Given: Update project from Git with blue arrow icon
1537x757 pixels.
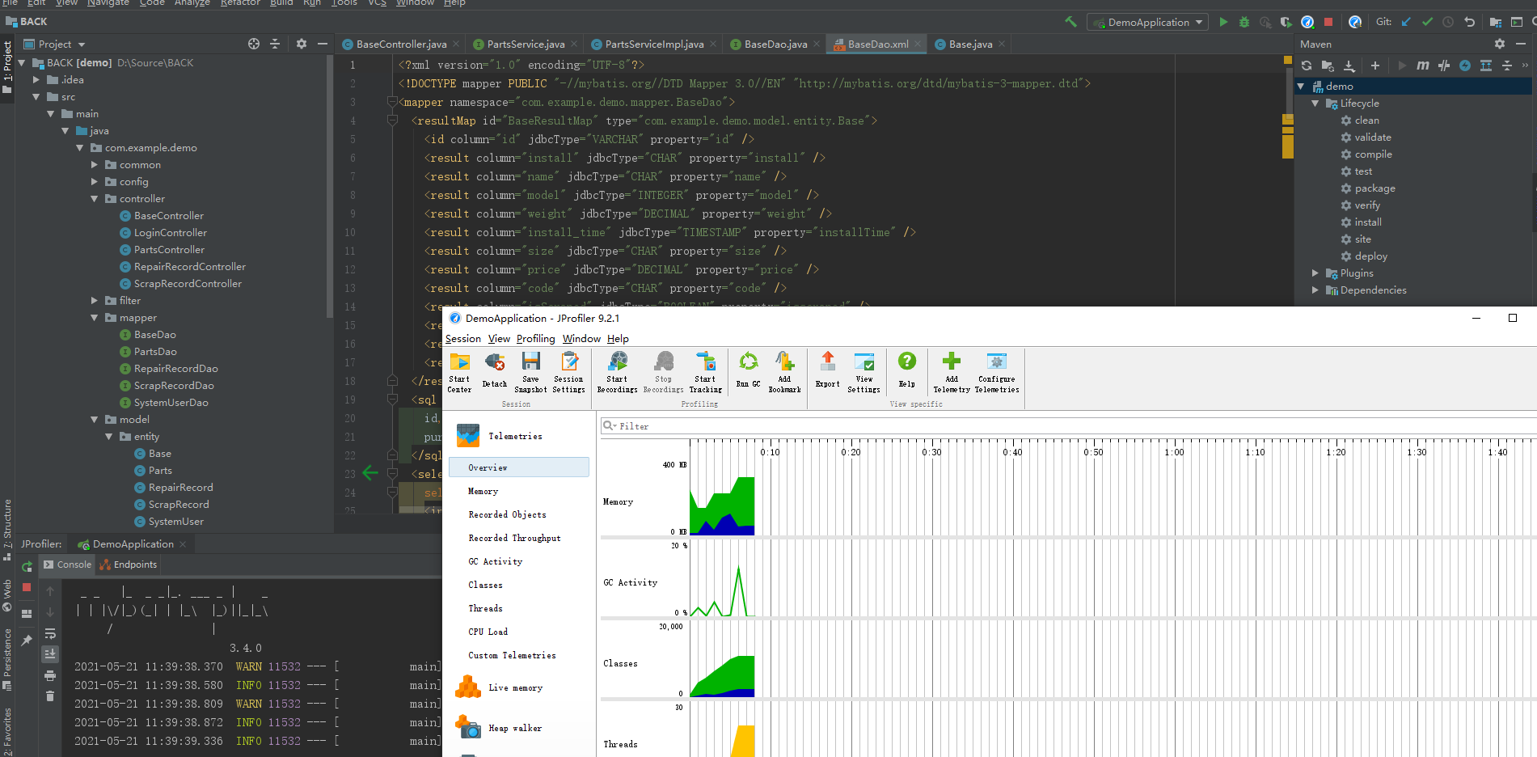Looking at the screenshot, I should (1405, 22).
